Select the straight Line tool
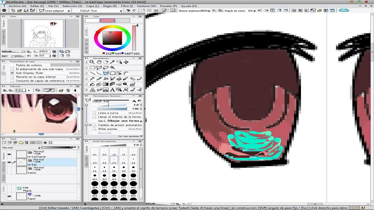The height and width of the screenshot is (210, 374). [x=92, y=73]
